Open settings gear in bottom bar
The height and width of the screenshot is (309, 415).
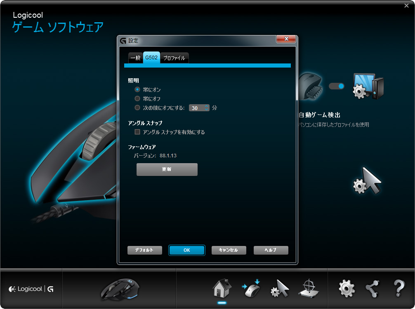coord(347,288)
